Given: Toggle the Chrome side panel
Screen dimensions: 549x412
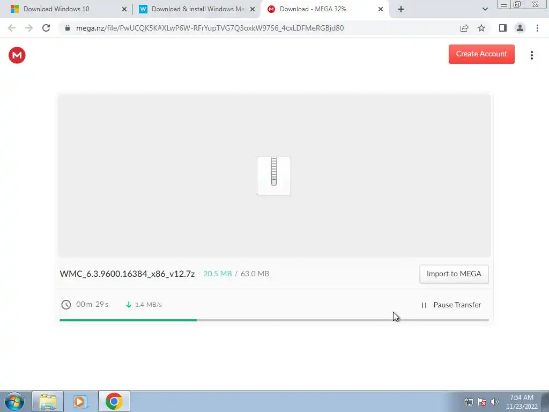Looking at the screenshot, I should (x=503, y=28).
